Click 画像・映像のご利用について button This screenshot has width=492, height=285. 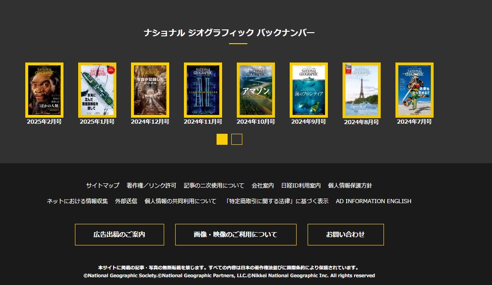coord(235,234)
